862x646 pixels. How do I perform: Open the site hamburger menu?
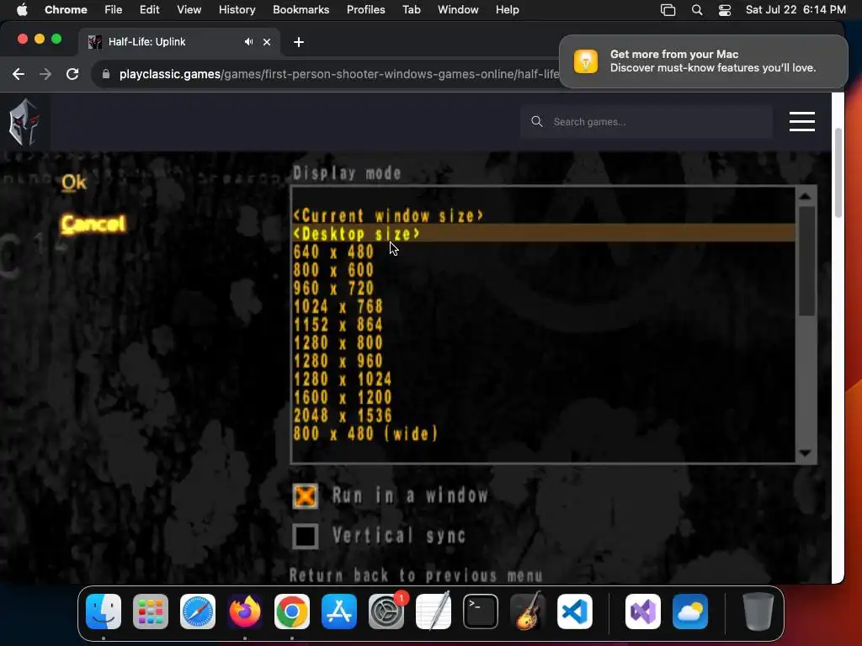[801, 122]
